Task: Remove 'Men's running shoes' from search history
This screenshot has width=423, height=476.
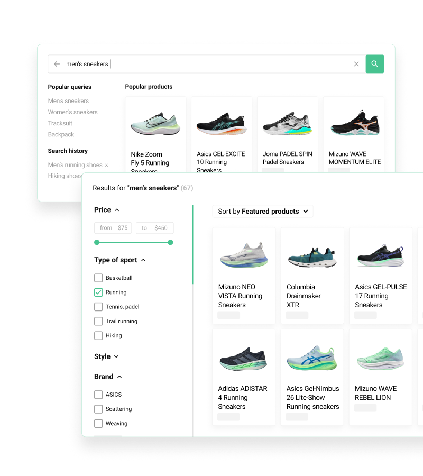Action: pyautogui.click(x=106, y=165)
